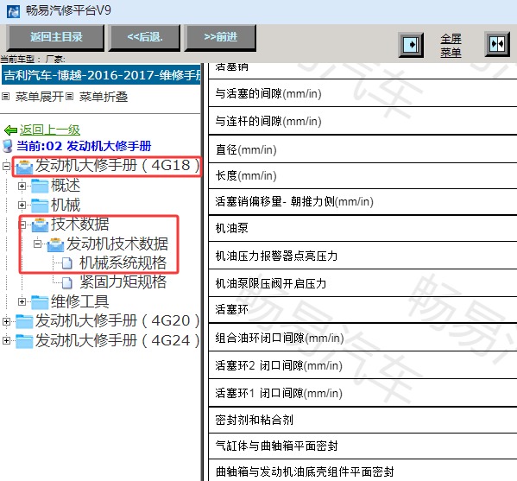The width and height of the screenshot is (517, 481).
Task: Click the 发动机技术数据 open folder icon
Action: tap(55, 244)
